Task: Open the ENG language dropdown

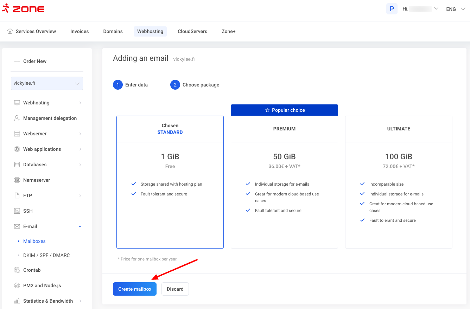Action: coord(455,9)
